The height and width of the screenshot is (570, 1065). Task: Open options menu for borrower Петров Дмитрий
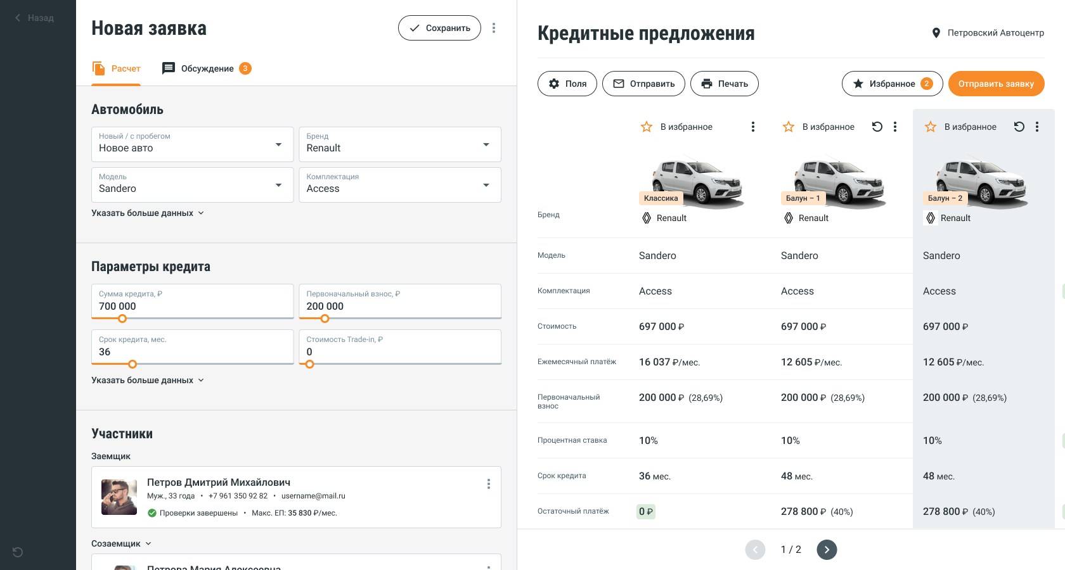489,484
